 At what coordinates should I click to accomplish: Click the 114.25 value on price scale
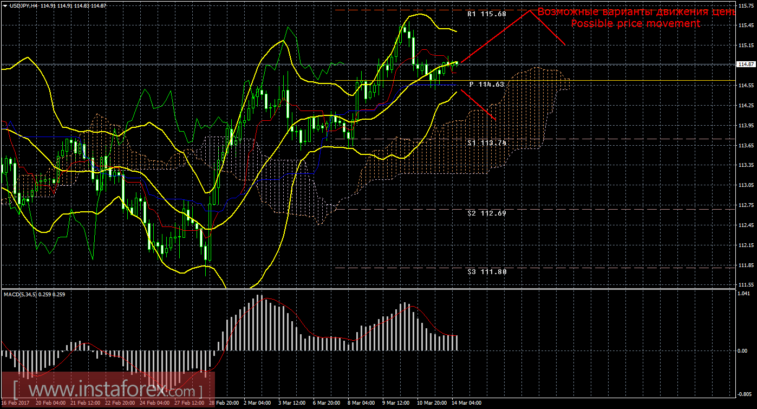coord(746,106)
